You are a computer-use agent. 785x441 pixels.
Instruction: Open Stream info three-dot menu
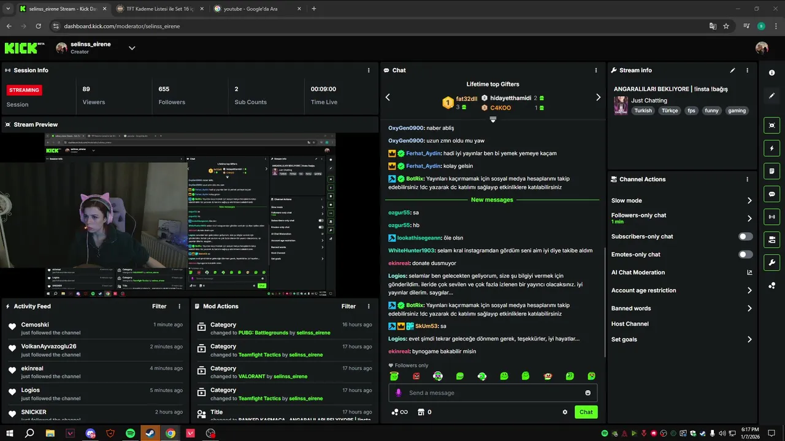tap(747, 70)
